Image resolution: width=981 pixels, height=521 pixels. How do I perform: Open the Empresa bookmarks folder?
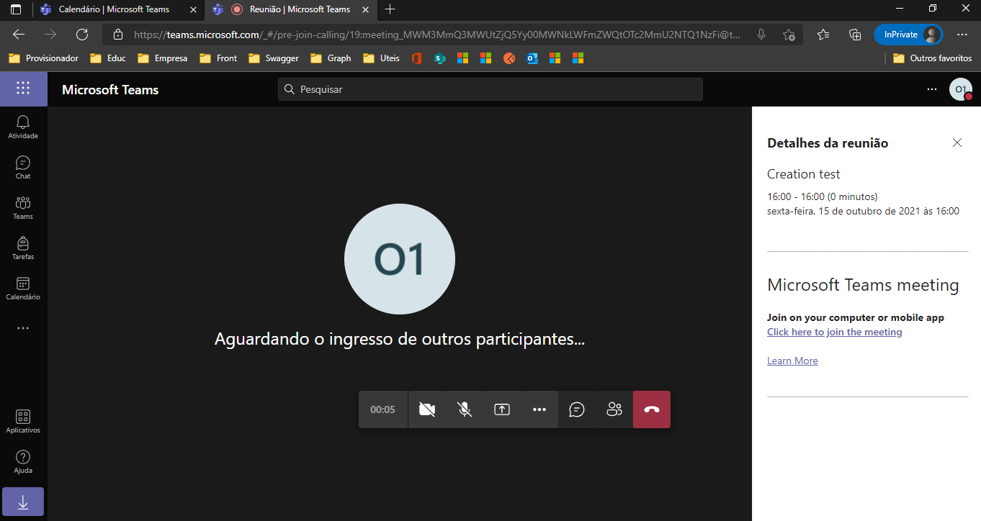(163, 58)
